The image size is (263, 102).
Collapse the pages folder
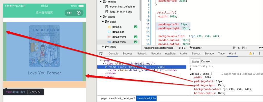click(101, 17)
